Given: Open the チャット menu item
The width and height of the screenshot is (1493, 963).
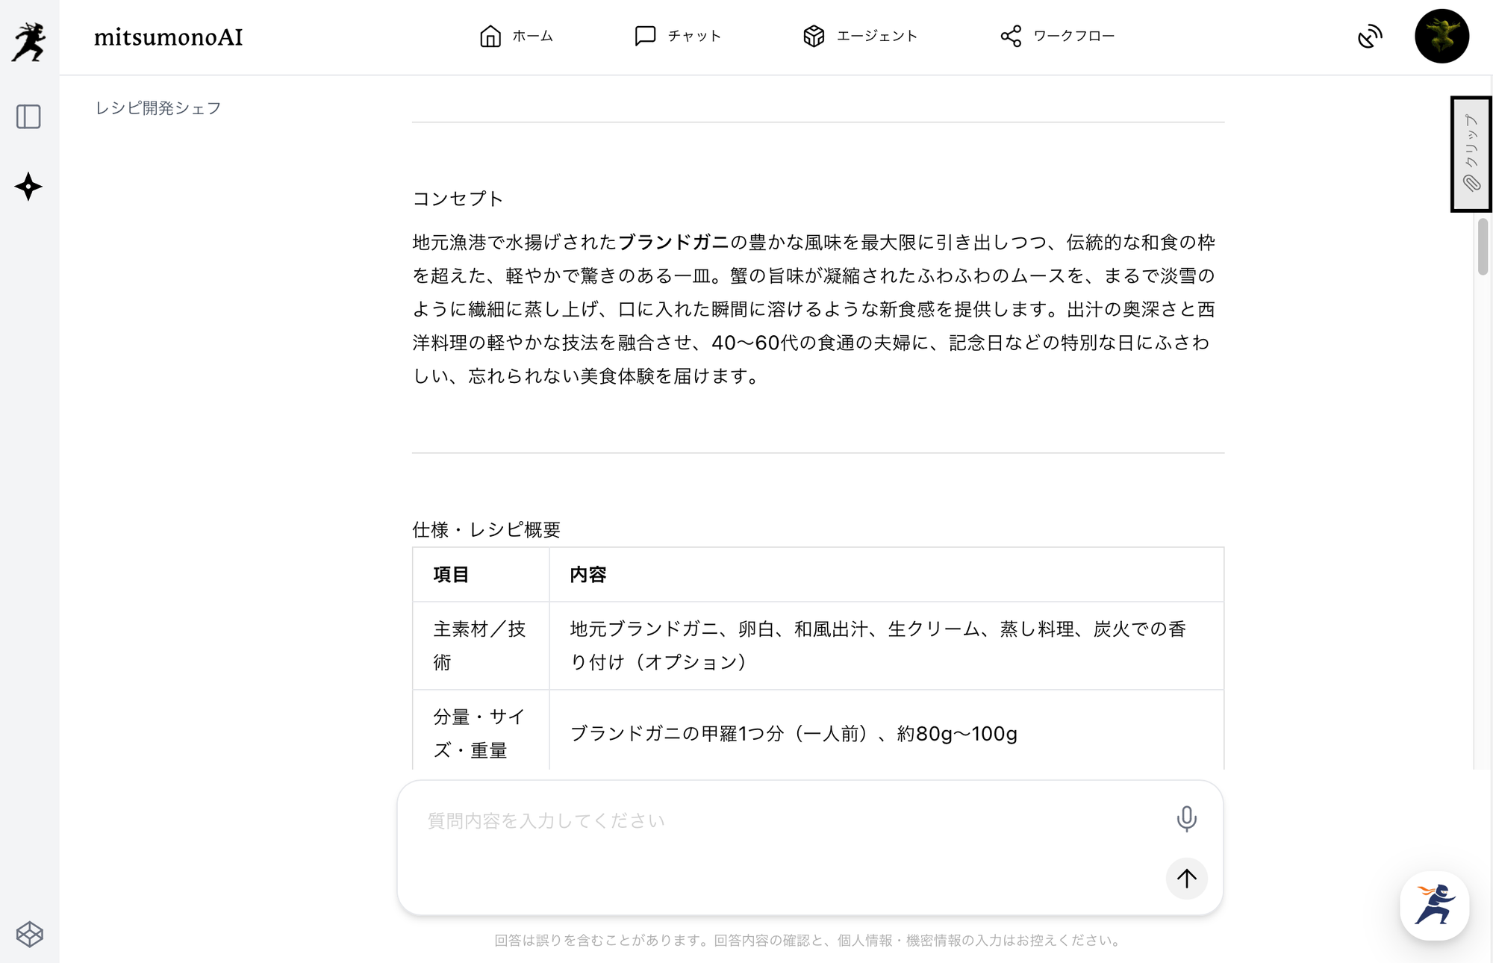Looking at the screenshot, I should pos(694,36).
